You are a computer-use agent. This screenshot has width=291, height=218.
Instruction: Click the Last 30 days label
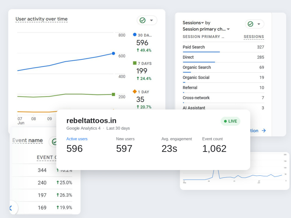tap(118, 128)
